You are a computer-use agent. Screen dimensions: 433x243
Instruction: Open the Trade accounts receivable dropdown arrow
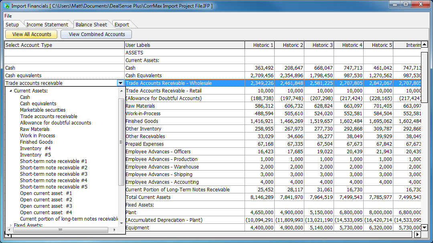[121, 83]
